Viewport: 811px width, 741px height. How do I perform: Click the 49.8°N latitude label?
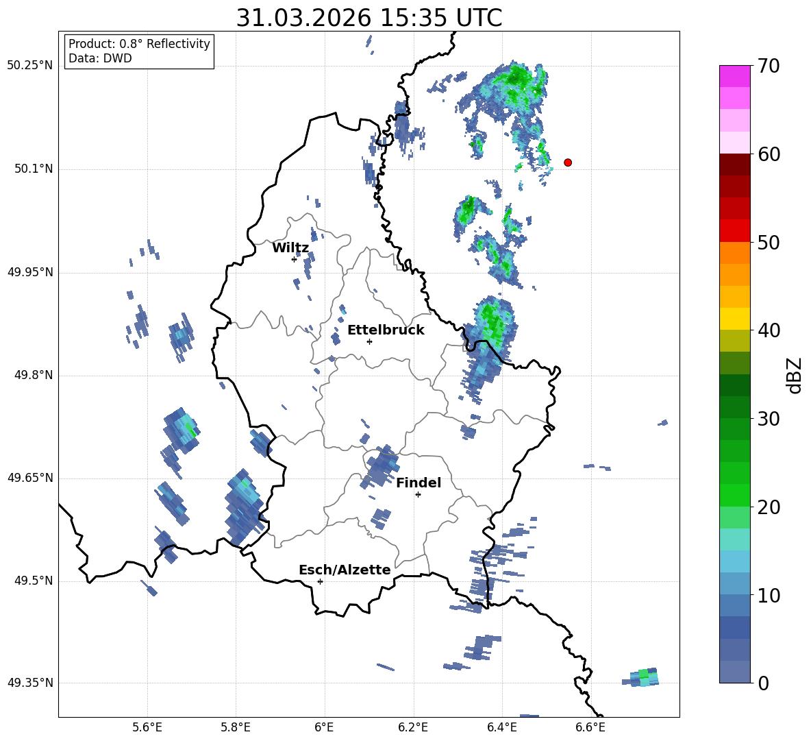[x=33, y=375]
